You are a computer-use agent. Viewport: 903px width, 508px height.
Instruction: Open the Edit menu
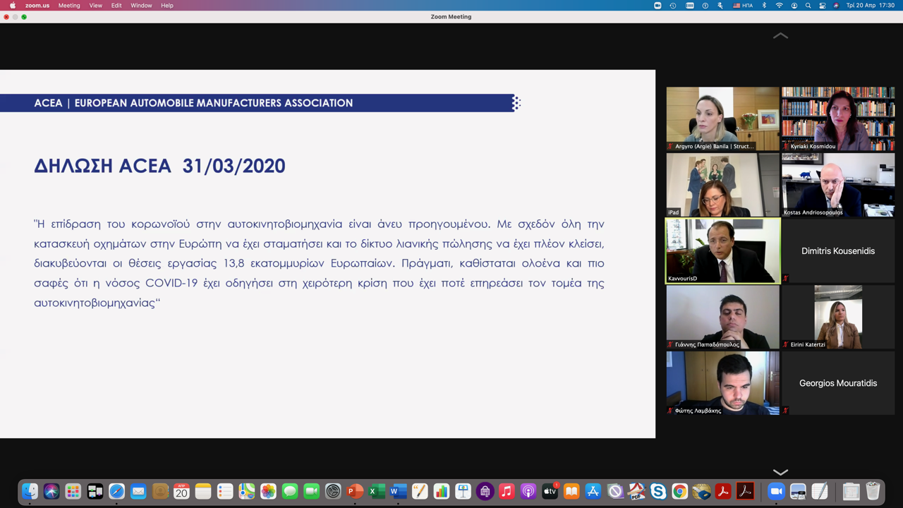tap(116, 6)
